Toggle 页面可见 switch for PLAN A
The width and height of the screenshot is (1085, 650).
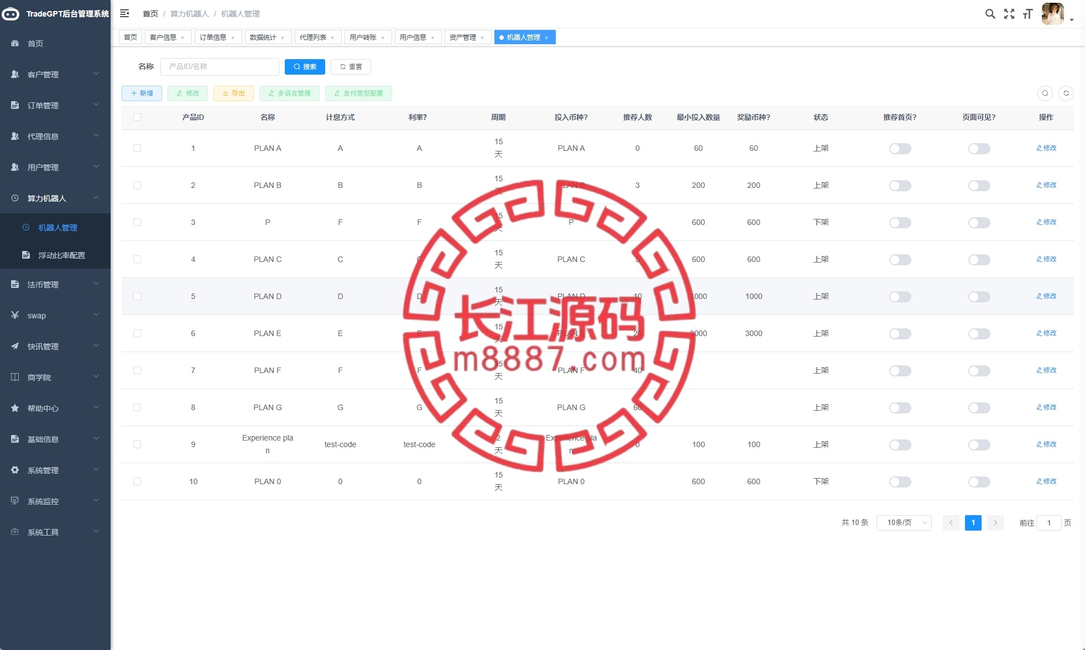pyautogui.click(x=979, y=149)
